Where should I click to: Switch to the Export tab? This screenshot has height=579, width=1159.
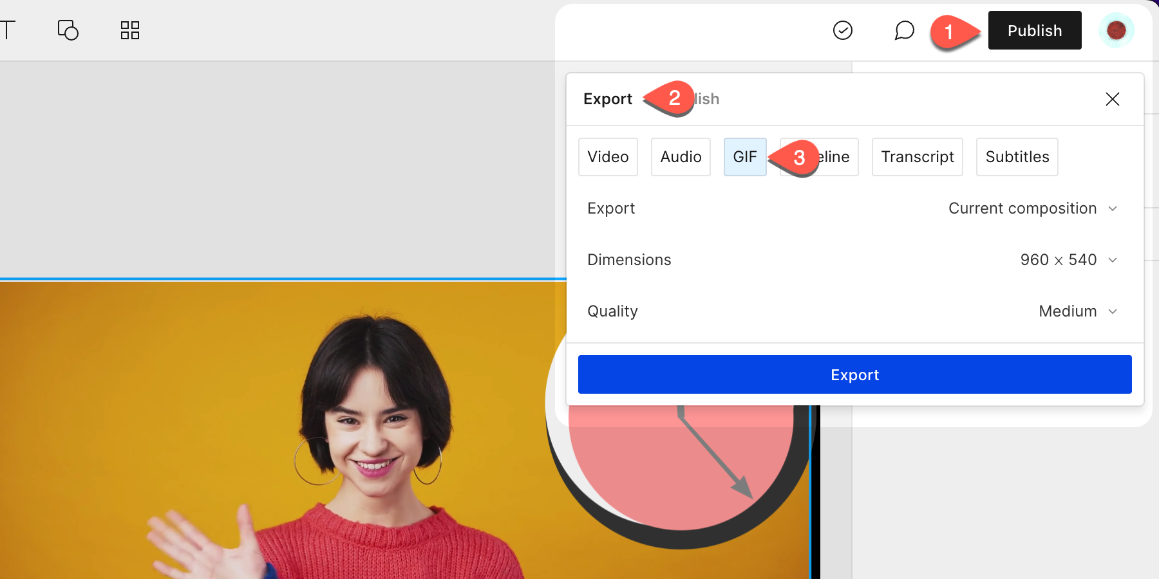click(x=608, y=99)
